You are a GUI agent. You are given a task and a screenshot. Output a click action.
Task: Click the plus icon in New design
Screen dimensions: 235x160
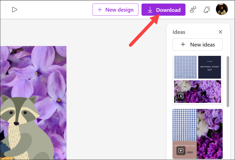[100, 10]
